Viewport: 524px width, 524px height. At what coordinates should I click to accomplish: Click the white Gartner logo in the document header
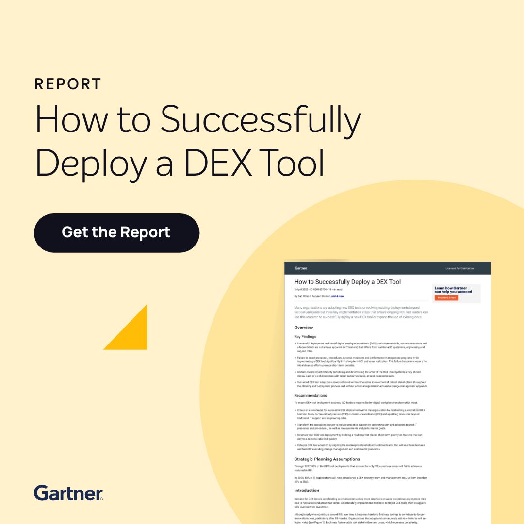301,268
